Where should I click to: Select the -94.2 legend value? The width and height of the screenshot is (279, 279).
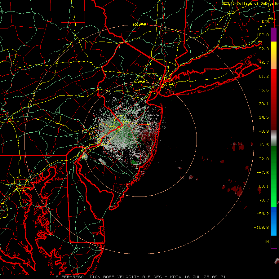tap(263, 214)
